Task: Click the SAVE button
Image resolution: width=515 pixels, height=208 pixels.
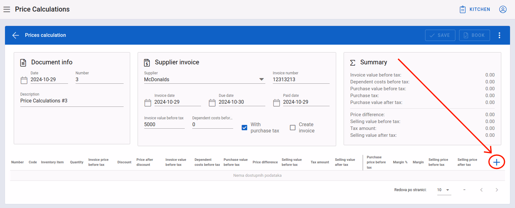Action: point(440,35)
